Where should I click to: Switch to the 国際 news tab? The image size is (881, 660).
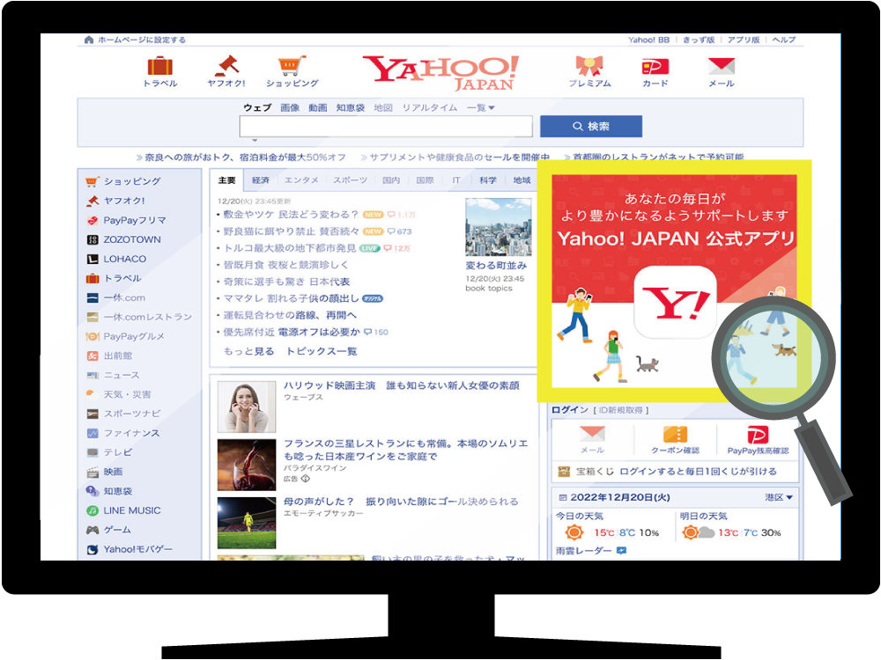coord(426,180)
